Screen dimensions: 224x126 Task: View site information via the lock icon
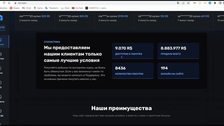(x=15, y=3)
